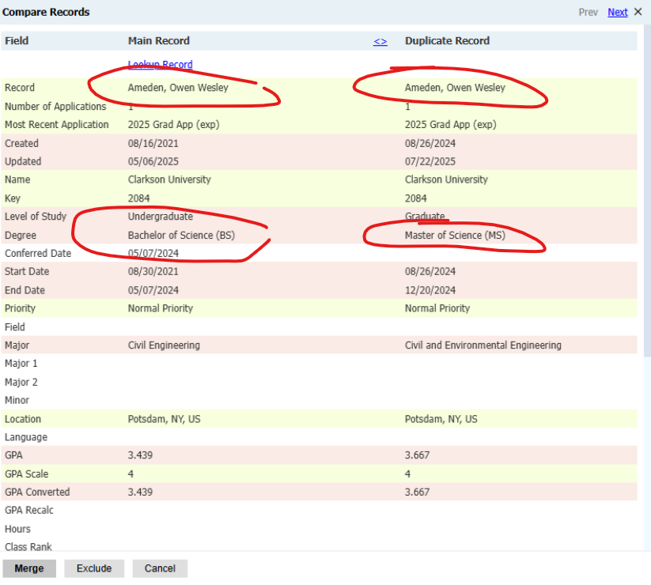Cancel the record comparison

pyautogui.click(x=160, y=568)
